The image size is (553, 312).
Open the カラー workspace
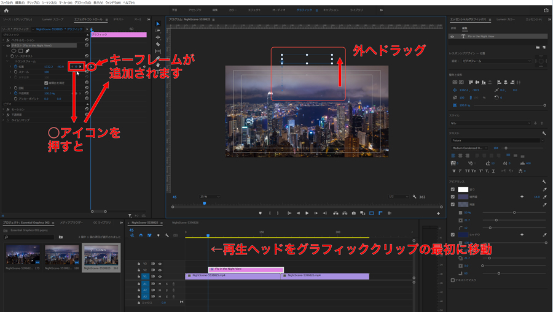tap(232, 10)
